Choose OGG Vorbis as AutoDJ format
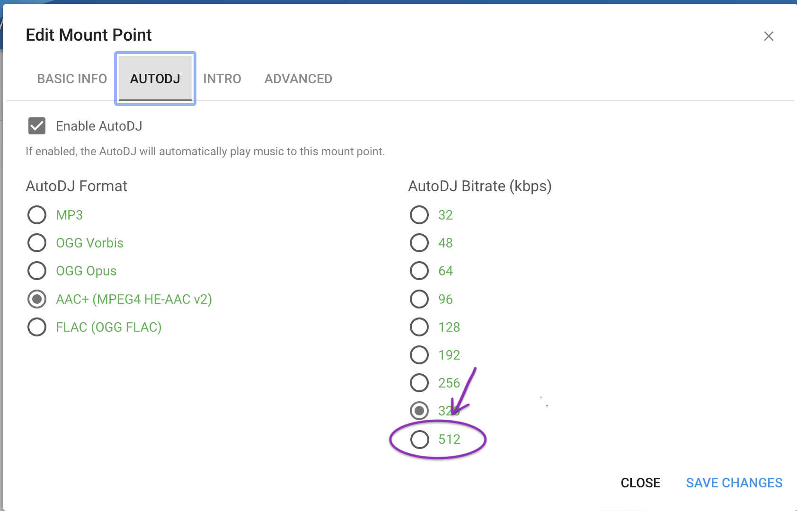Image resolution: width=797 pixels, height=511 pixels. [x=36, y=243]
